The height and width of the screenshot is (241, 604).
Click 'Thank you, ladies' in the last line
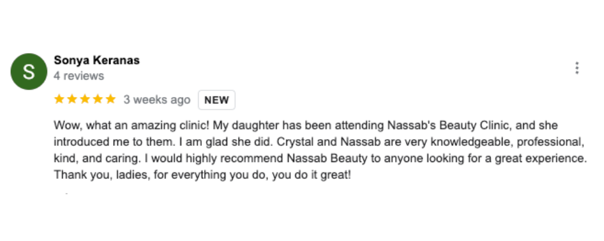point(101,175)
